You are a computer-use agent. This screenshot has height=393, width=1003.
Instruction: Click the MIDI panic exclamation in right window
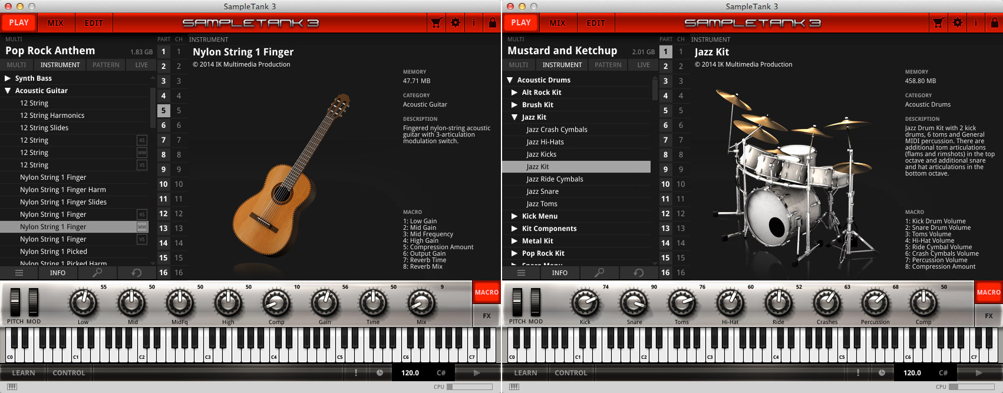[858, 372]
